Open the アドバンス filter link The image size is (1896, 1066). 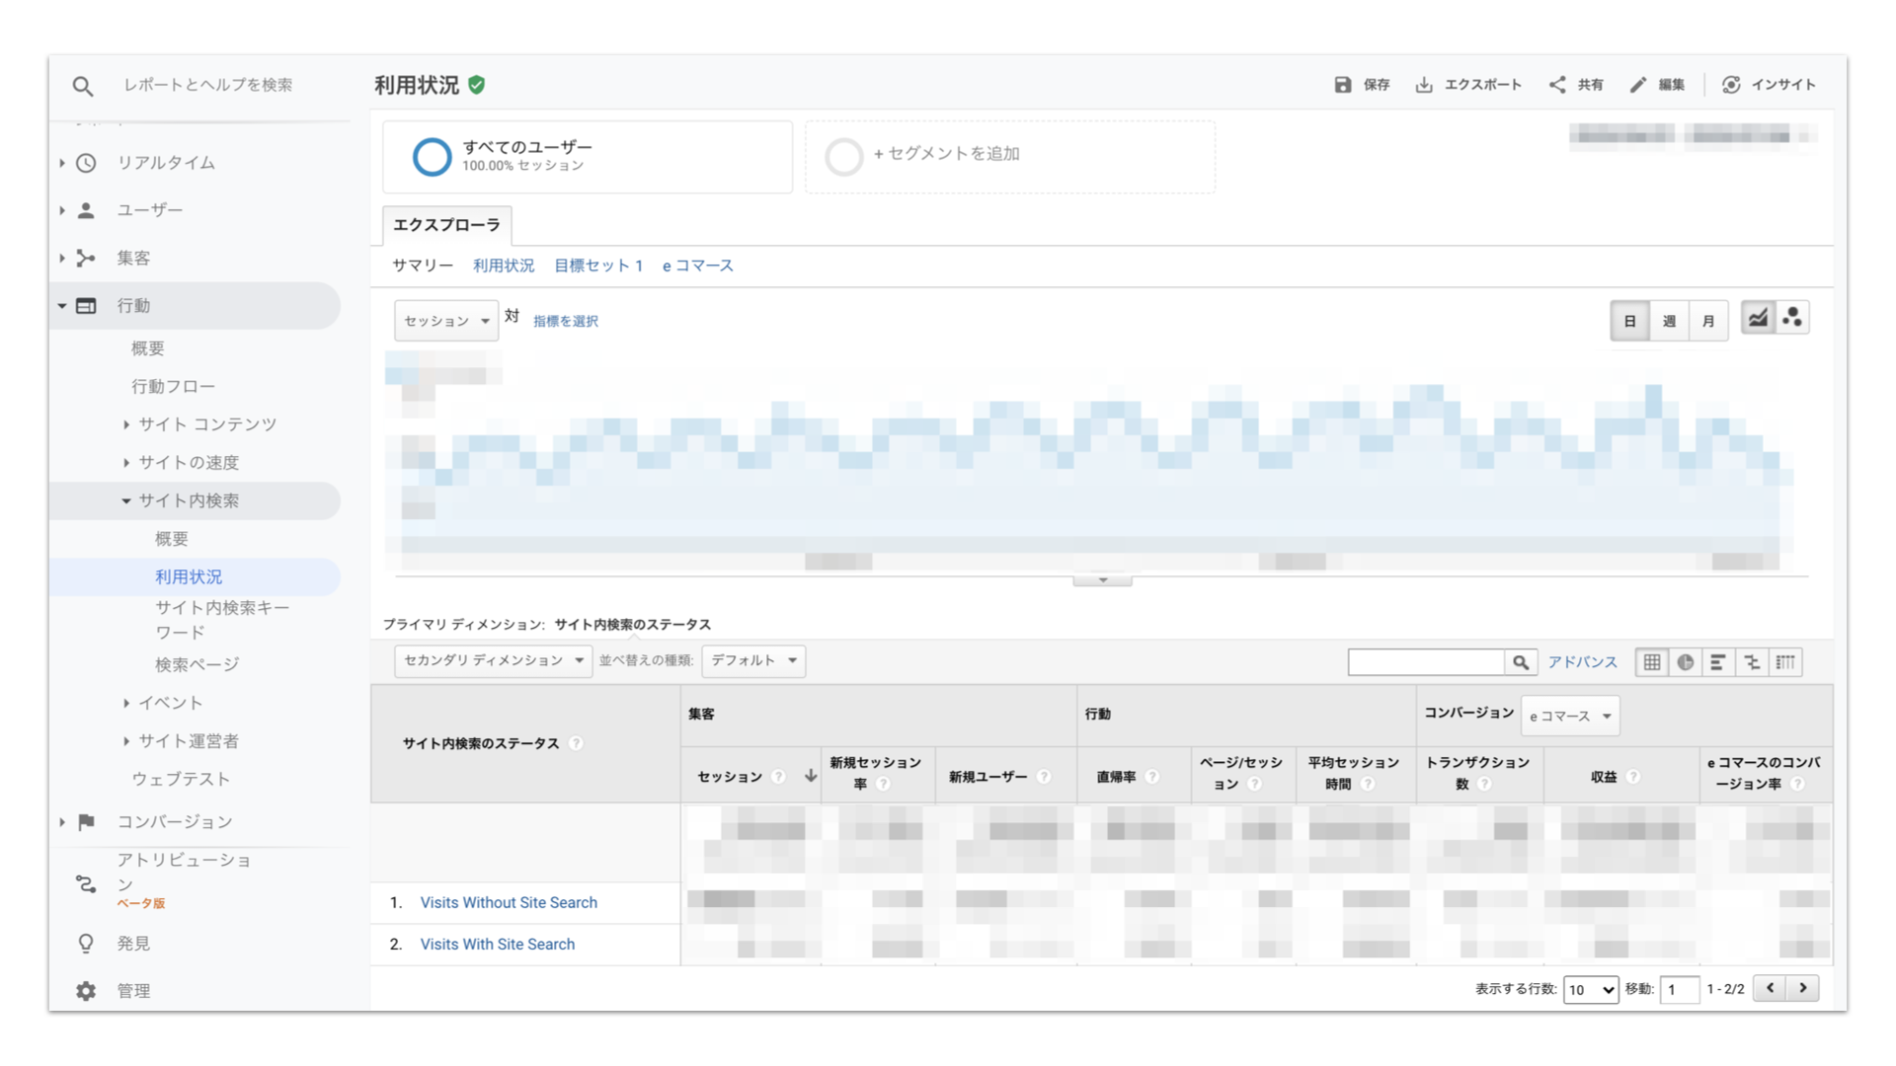point(1582,662)
